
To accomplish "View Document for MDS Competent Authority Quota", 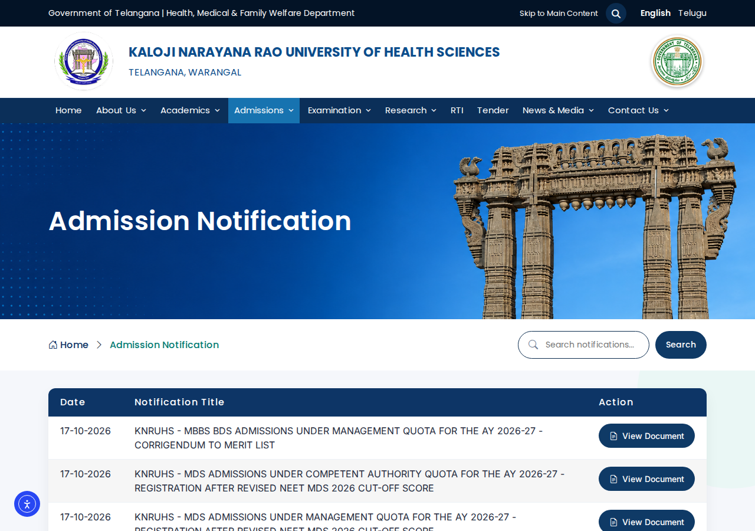I will click(x=646, y=479).
